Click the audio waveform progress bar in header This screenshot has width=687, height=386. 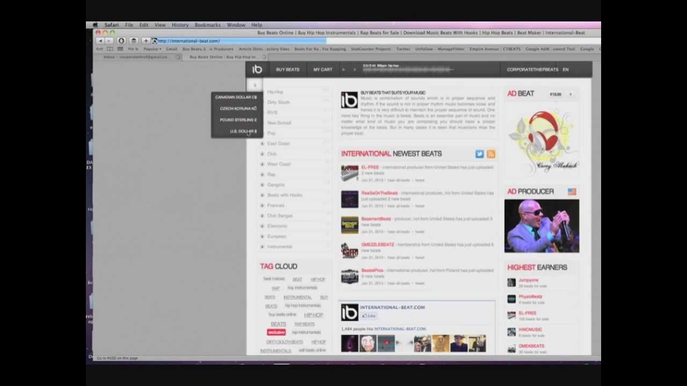pos(408,70)
